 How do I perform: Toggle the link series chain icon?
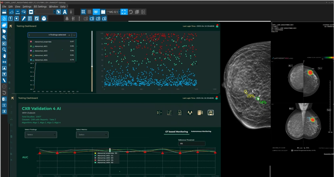point(96,12)
